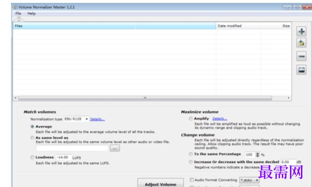
Task: Close the Volume Normalizer Master window
Action: coord(307,7)
